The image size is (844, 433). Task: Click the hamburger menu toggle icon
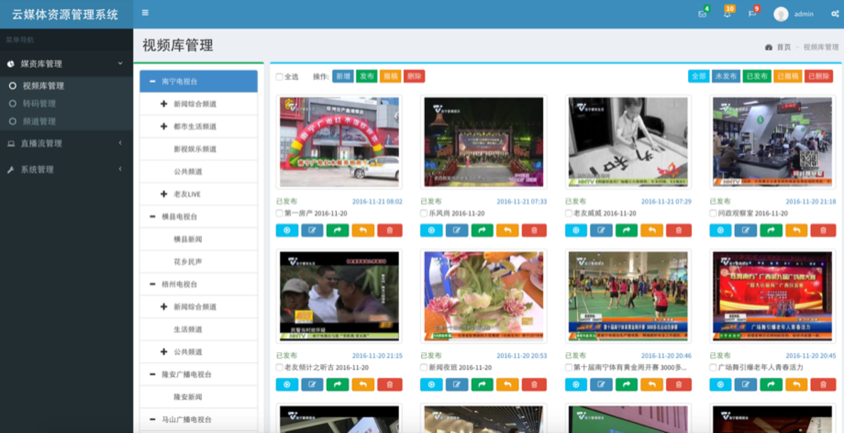[x=145, y=13]
